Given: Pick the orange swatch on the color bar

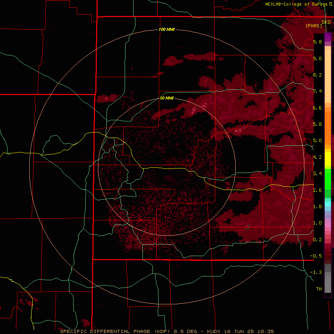Looking at the screenshot, I should 328,128.
